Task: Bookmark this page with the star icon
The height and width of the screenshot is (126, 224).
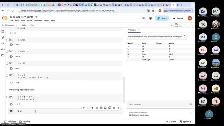Action: [153, 11]
